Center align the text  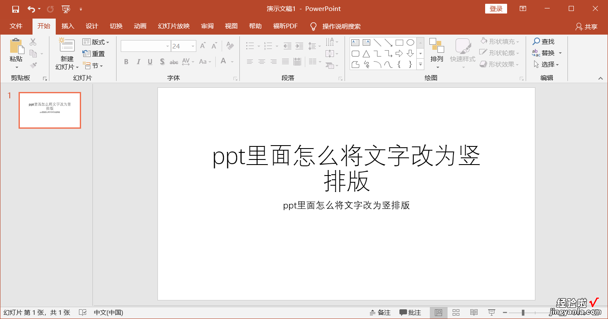(262, 62)
